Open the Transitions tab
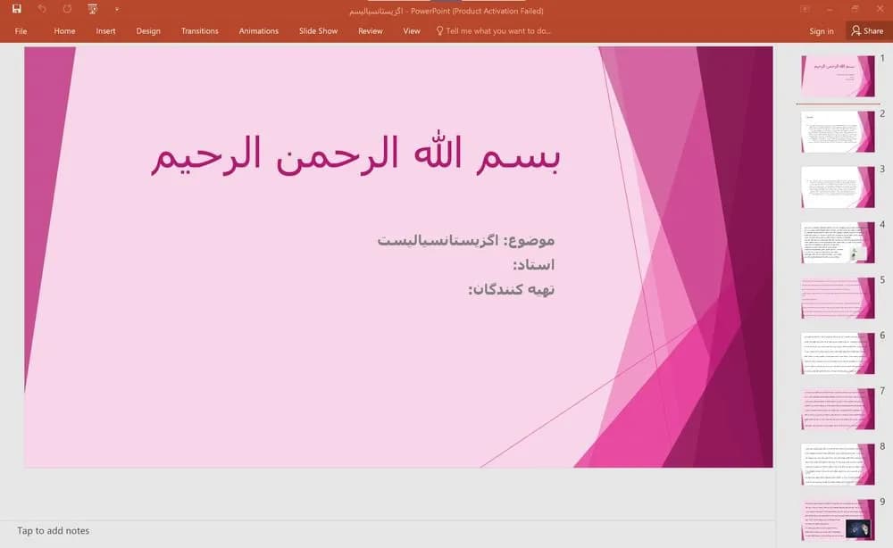This screenshot has width=893, height=548. pos(200,31)
